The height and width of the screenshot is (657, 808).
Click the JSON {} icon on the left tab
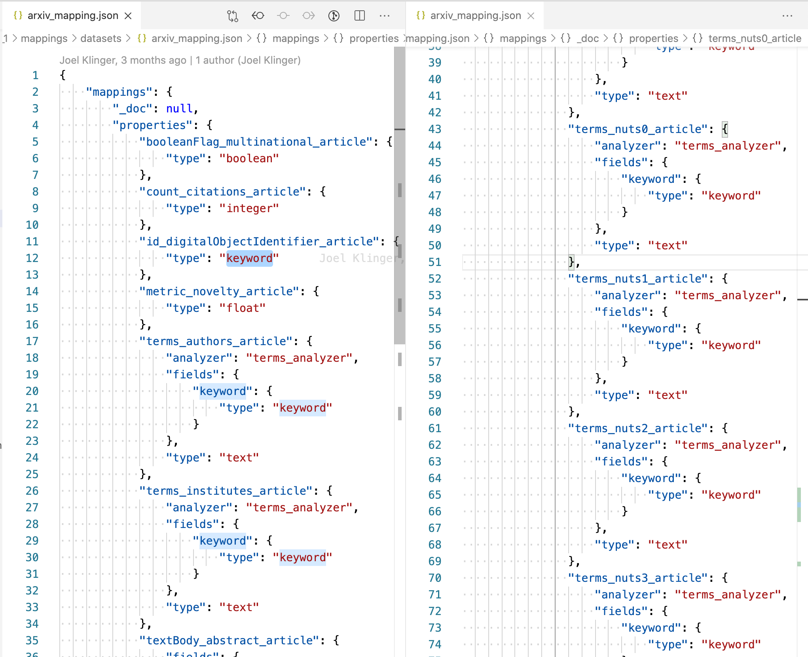coord(18,16)
